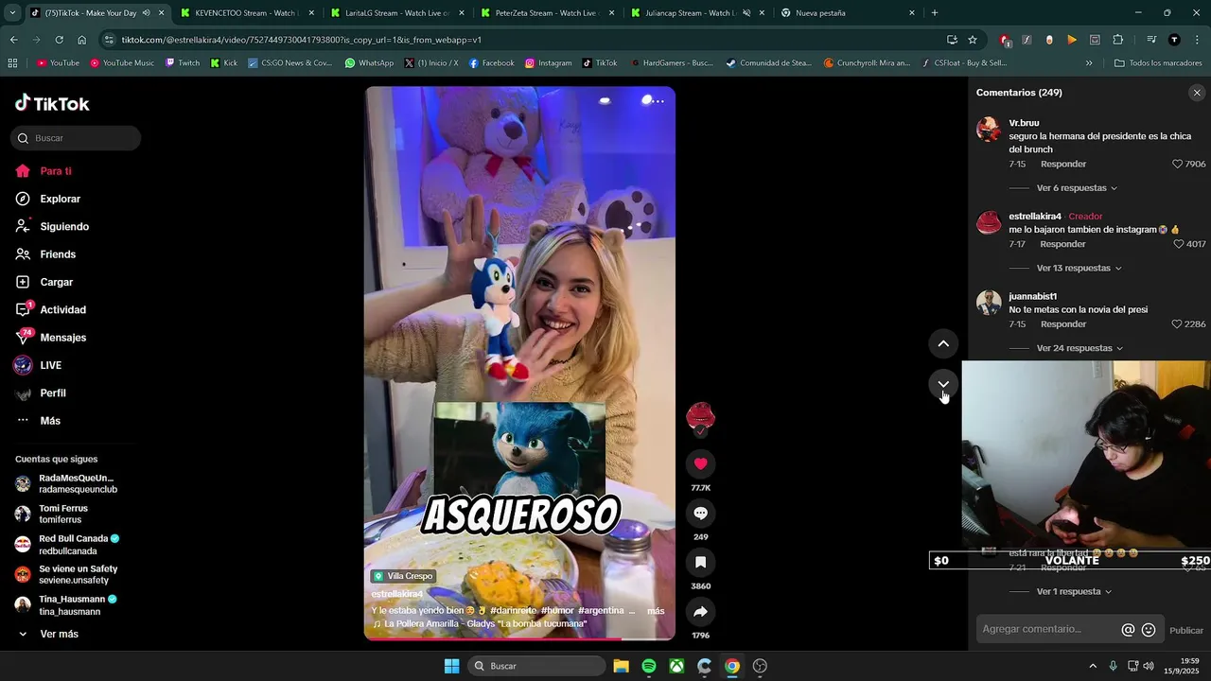
Task: Reply to juannabist1's comment
Action: point(1063,324)
